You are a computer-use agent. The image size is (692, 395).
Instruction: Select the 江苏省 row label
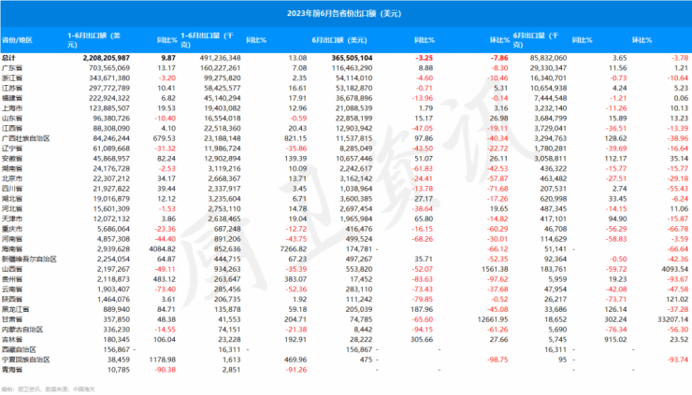tap(12, 88)
